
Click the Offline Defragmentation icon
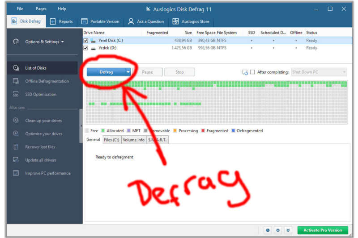pos(16,81)
